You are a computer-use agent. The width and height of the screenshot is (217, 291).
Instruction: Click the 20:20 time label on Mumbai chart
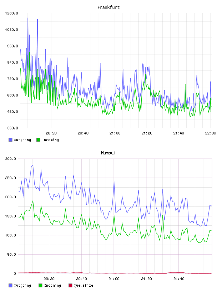[x=49, y=279]
